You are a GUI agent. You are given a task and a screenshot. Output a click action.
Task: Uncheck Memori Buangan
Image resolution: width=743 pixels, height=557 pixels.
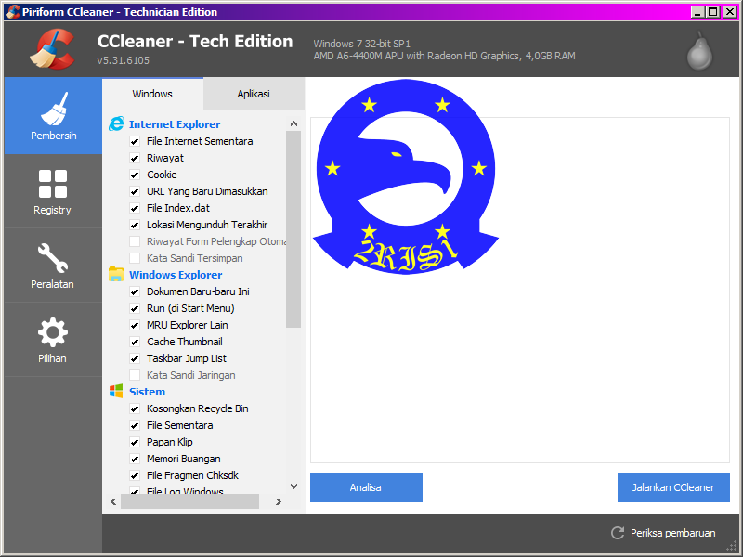(135, 459)
